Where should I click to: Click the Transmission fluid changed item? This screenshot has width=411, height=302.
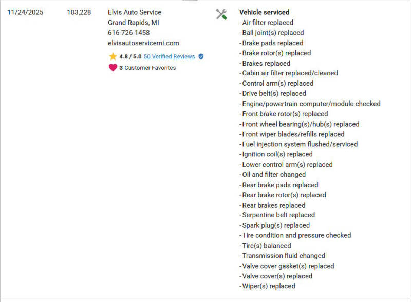click(x=282, y=255)
